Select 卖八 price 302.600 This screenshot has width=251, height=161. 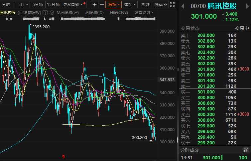click(x=206, y=47)
